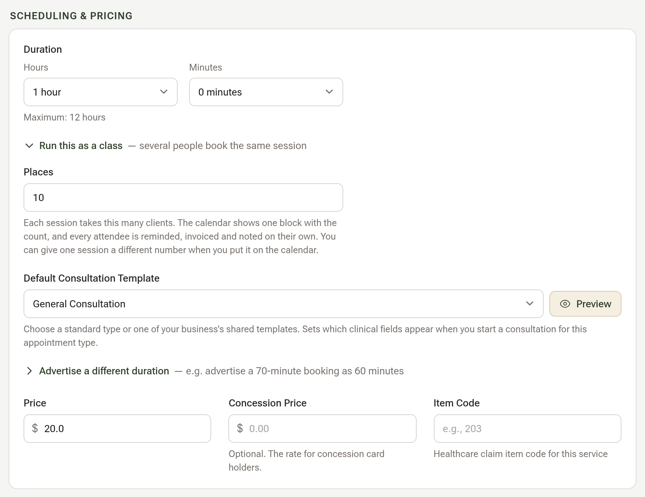
Task: Focus the Concession Price field
Action: point(322,429)
